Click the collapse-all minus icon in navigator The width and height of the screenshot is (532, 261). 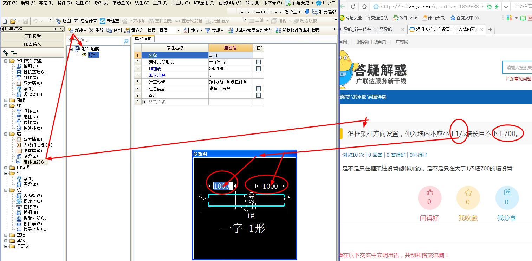click(x=13, y=53)
